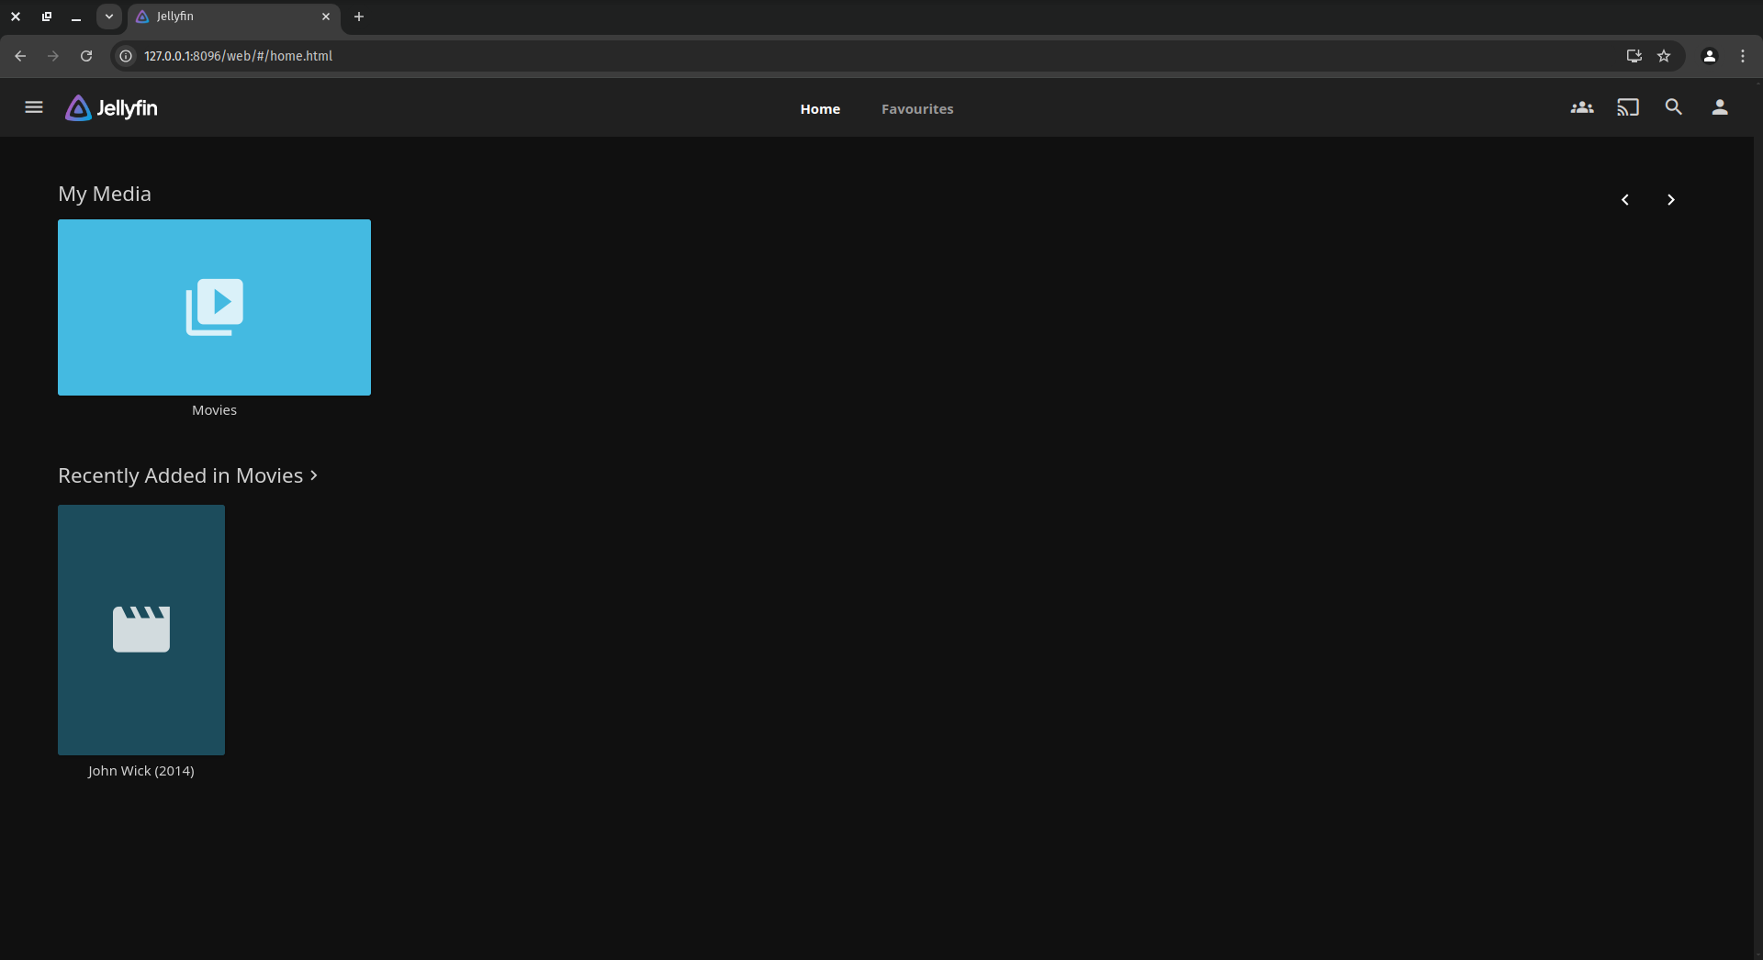
Task: Open the John Wick (2014) poster
Action: tap(141, 630)
